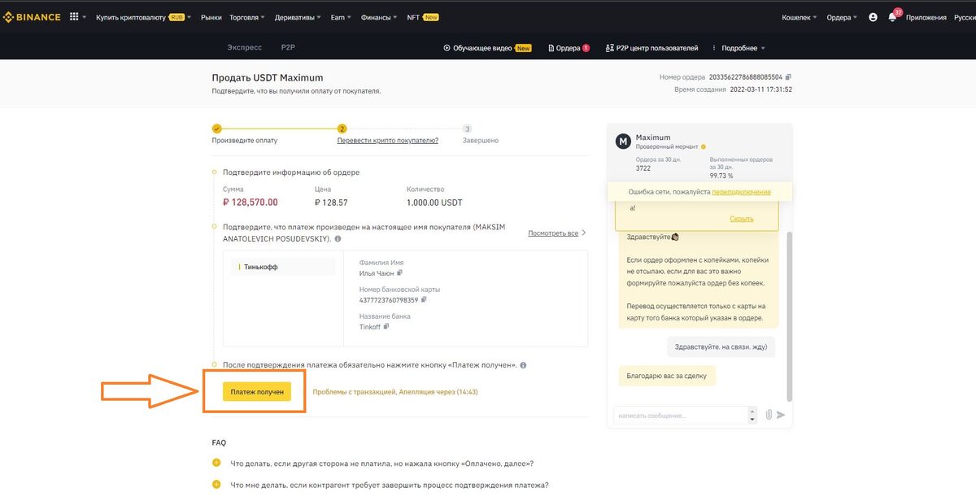Click the переподключение link
976x501 pixels.
[x=741, y=192]
